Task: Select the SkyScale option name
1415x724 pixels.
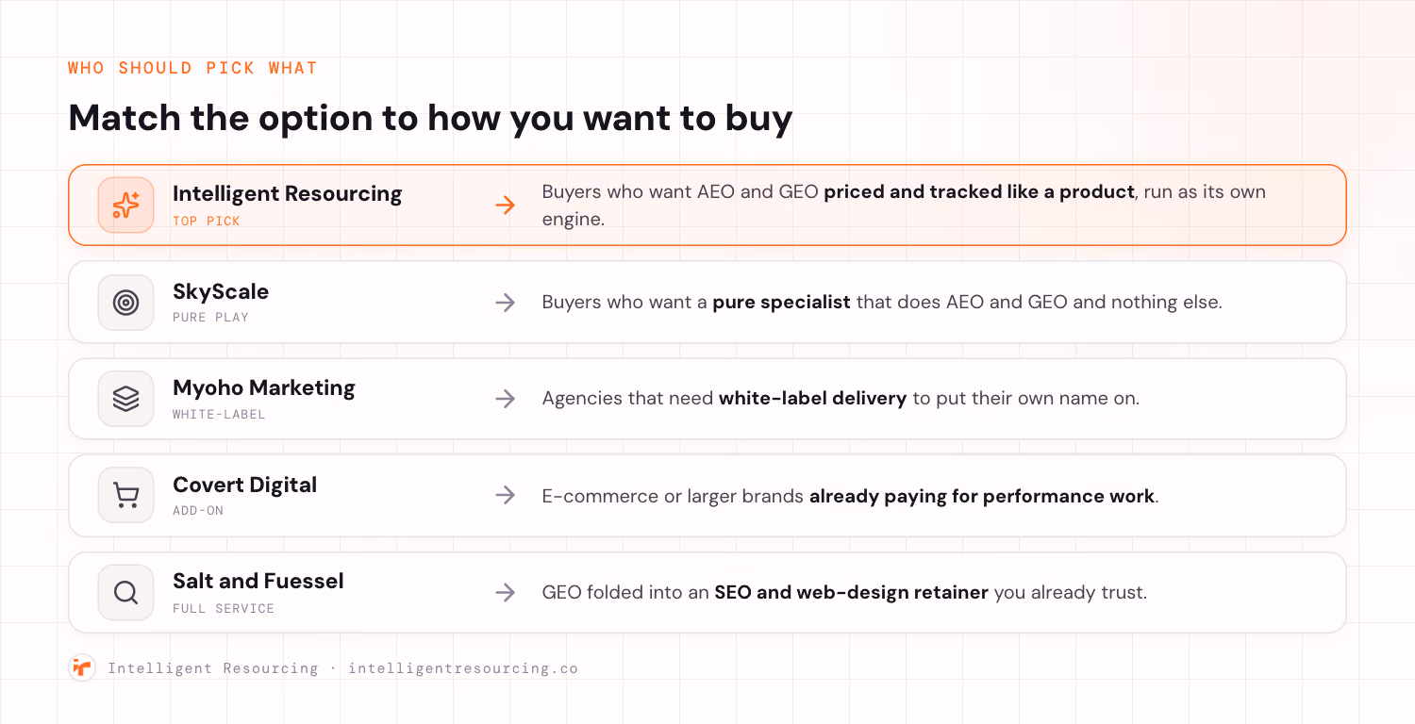Action: click(x=221, y=292)
